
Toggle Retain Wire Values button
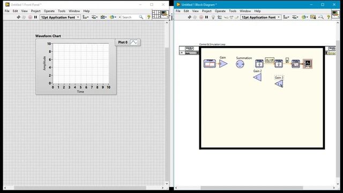pos(219,17)
